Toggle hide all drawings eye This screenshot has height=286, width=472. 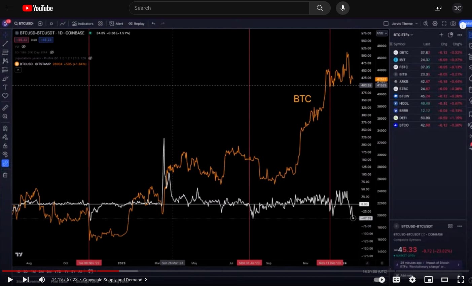point(5,154)
